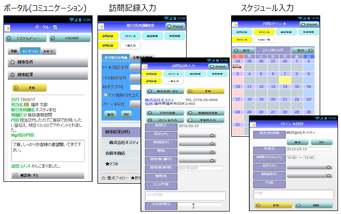Open the メッセージ tab
The image size is (341, 214).
[49, 51]
